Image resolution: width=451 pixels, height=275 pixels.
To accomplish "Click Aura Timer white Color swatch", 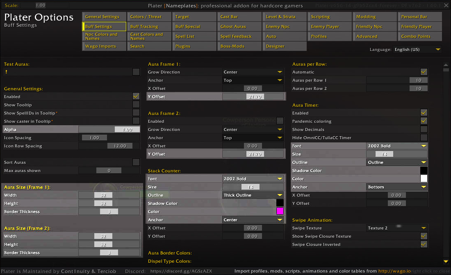I will 424,179.
